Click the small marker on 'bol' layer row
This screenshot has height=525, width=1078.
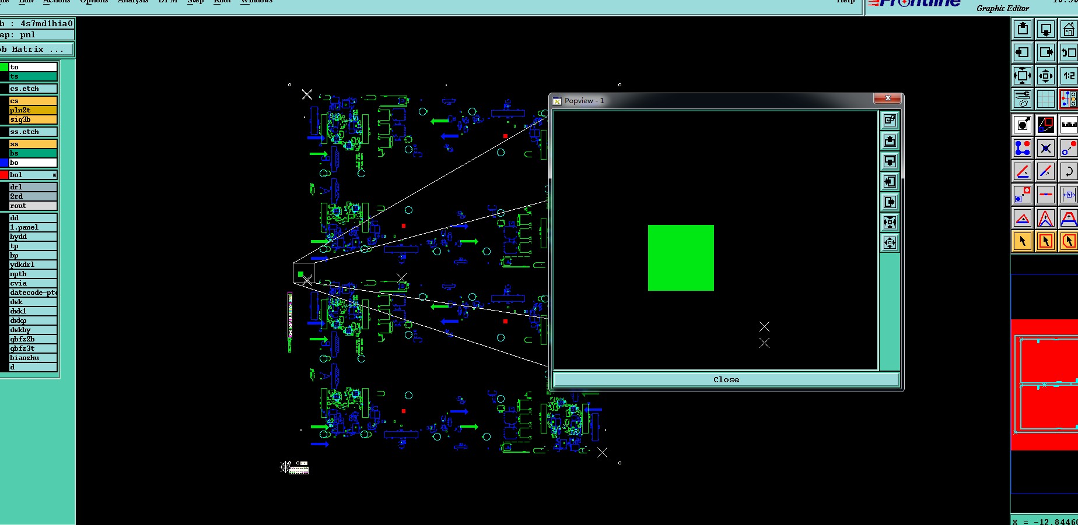point(55,175)
